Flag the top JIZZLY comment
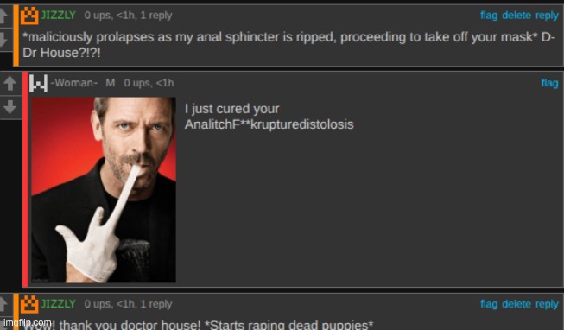This screenshot has width=564, height=330. pos(489,16)
